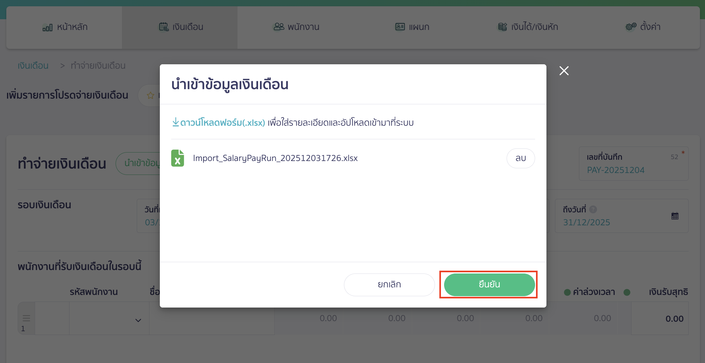Open the แผนก tab

[x=412, y=27]
